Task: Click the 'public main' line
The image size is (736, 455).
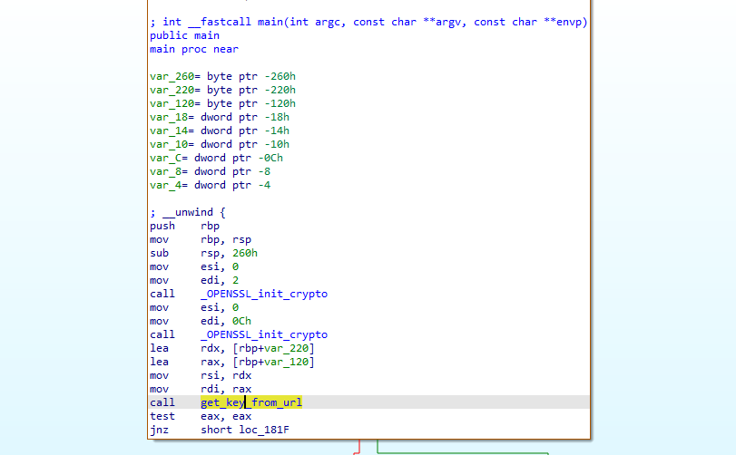Action: pyautogui.click(x=184, y=35)
